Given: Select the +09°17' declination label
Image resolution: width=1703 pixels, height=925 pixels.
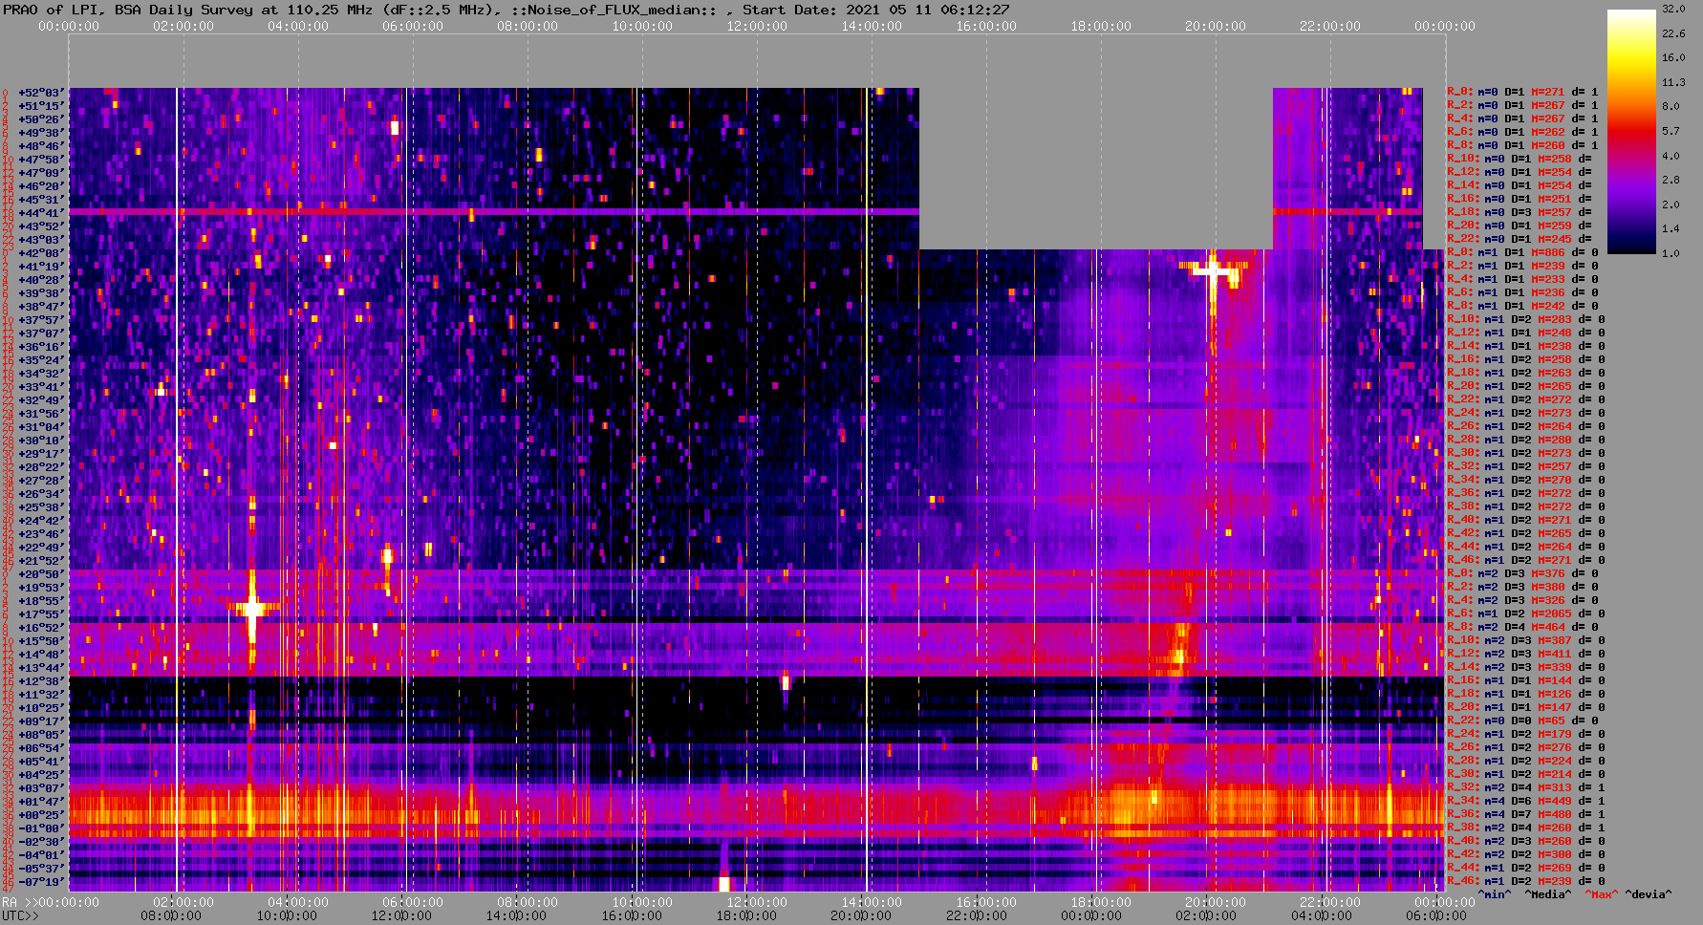Looking at the screenshot, I should [x=41, y=721].
